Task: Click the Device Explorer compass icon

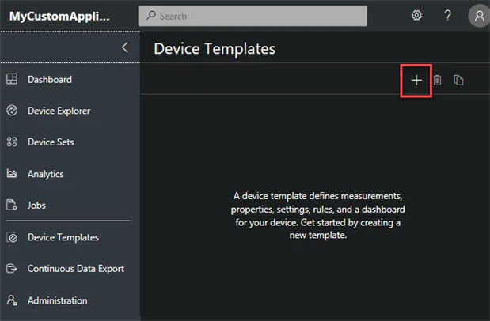Action: (x=12, y=111)
